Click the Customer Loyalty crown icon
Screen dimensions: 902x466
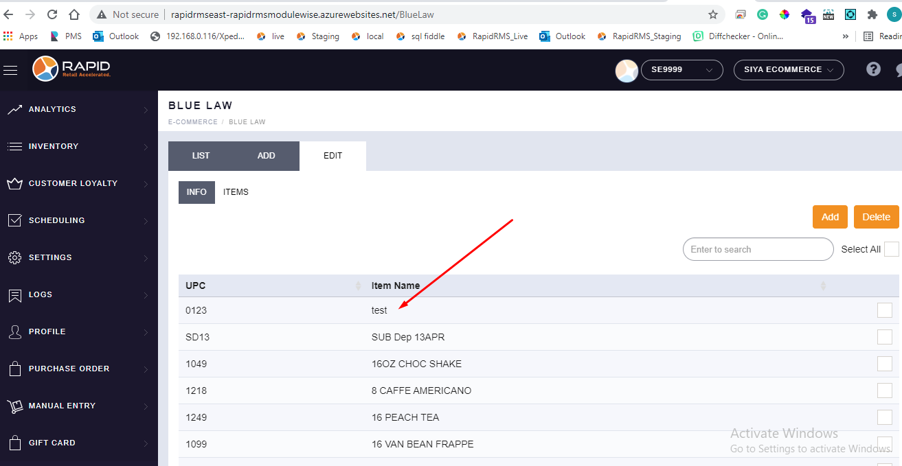click(15, 184)
